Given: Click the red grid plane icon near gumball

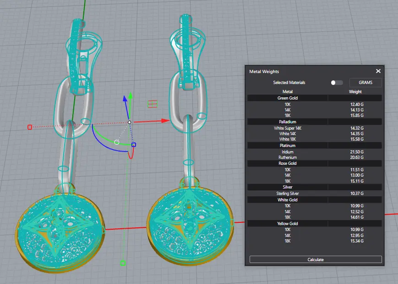Looking at the screenshot, I should (x=153, y=104).
